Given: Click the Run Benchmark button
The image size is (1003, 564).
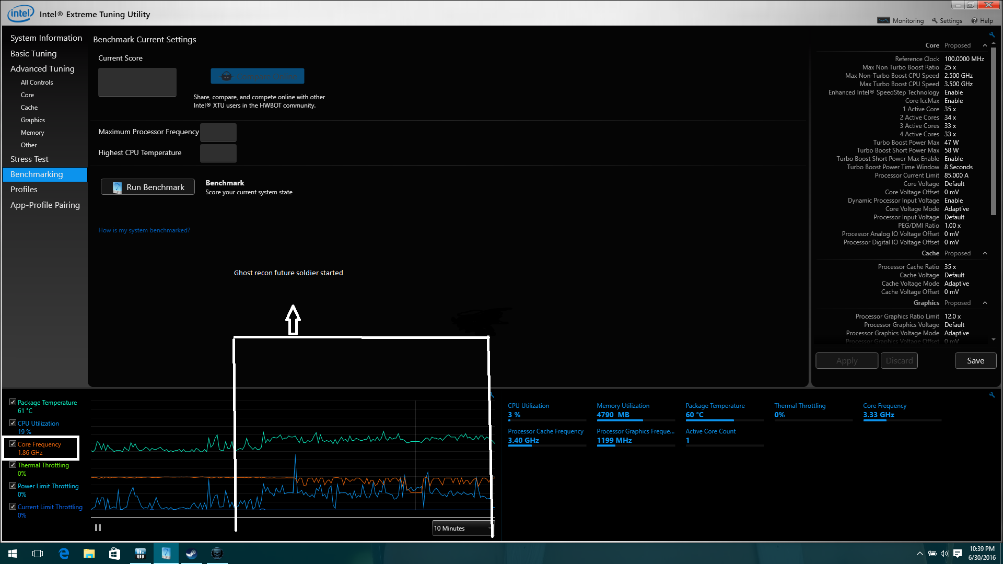Looking at the screenshot, I should [x=148, y=187].
